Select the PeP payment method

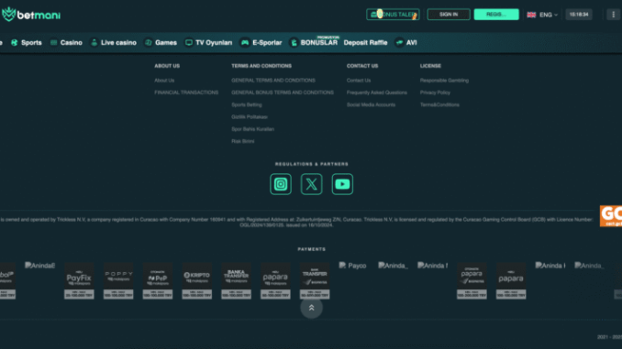pos(158,280)
